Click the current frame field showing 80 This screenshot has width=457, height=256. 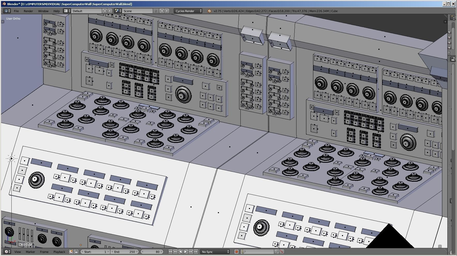coord(152,252)
